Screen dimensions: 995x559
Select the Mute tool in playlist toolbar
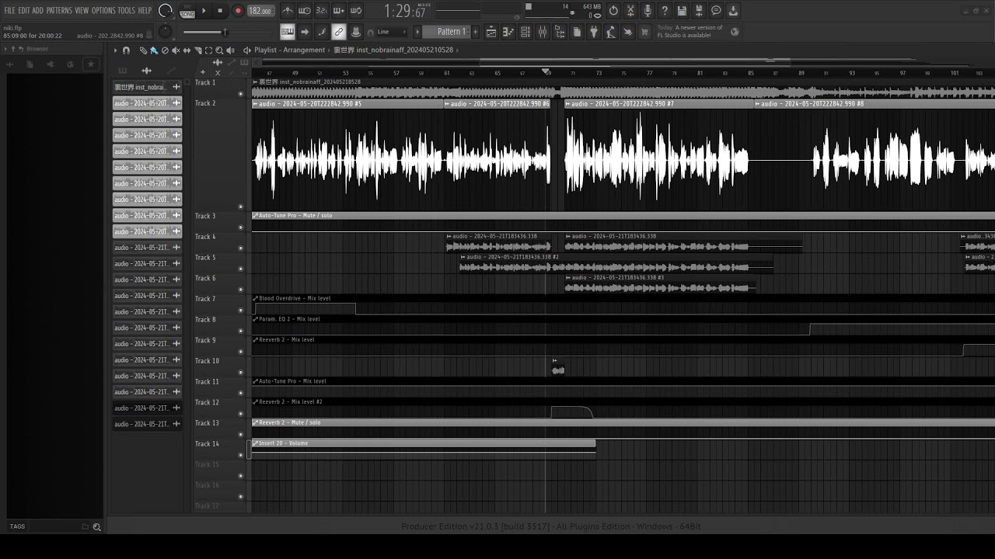(176, 50)
